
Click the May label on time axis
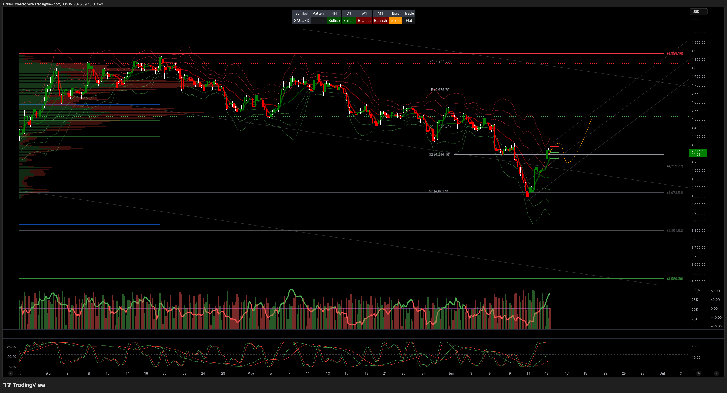pos(251,373)
